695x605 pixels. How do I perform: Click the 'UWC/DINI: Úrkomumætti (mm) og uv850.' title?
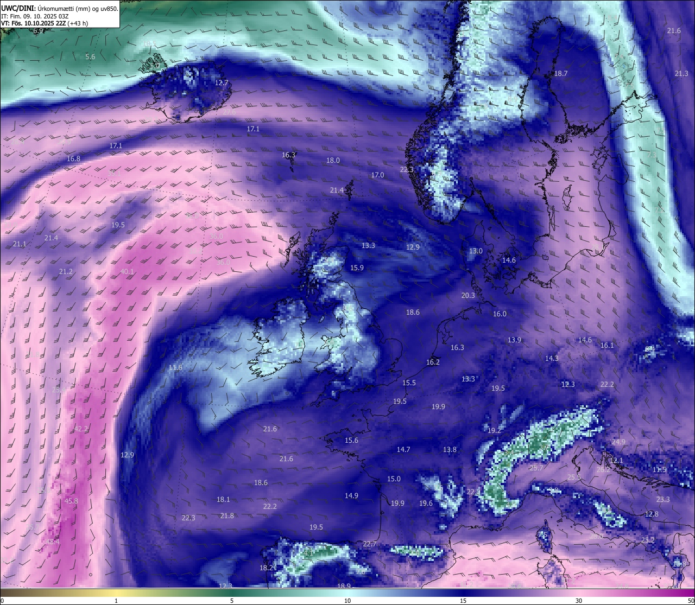click(59, 8)
